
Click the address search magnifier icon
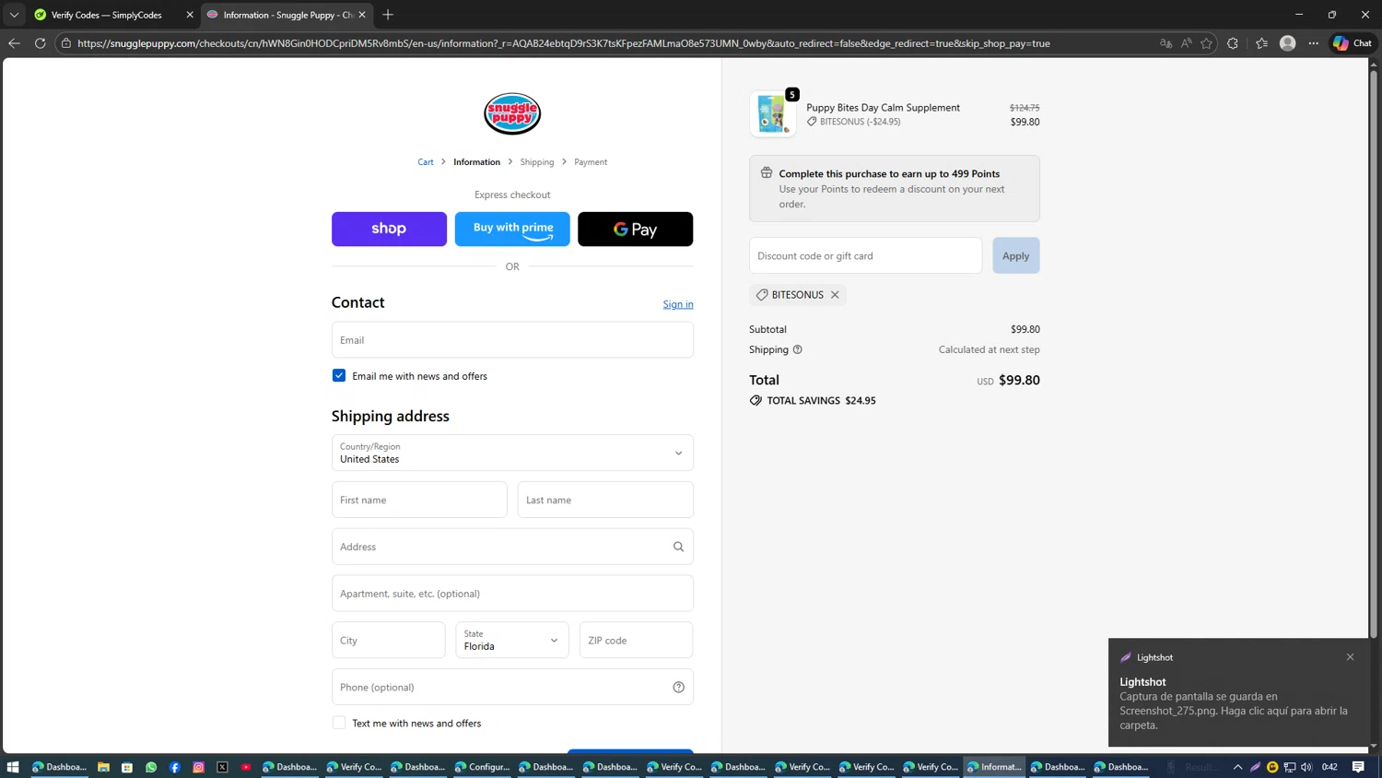pos(678,547)
